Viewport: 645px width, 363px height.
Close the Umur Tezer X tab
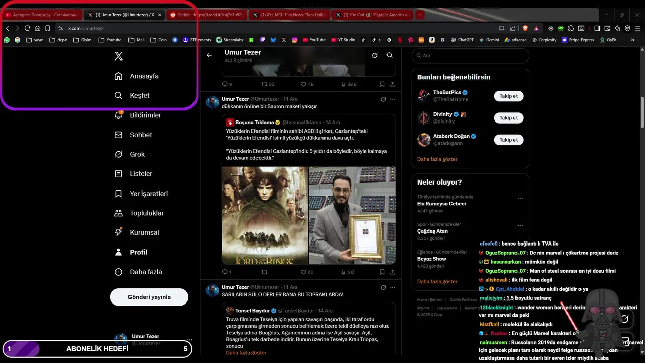click(159, 15)
